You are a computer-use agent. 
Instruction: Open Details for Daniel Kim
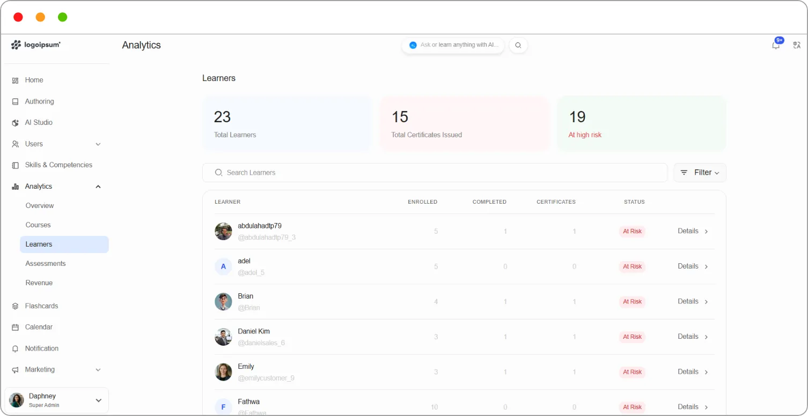[x=693, y=337]
